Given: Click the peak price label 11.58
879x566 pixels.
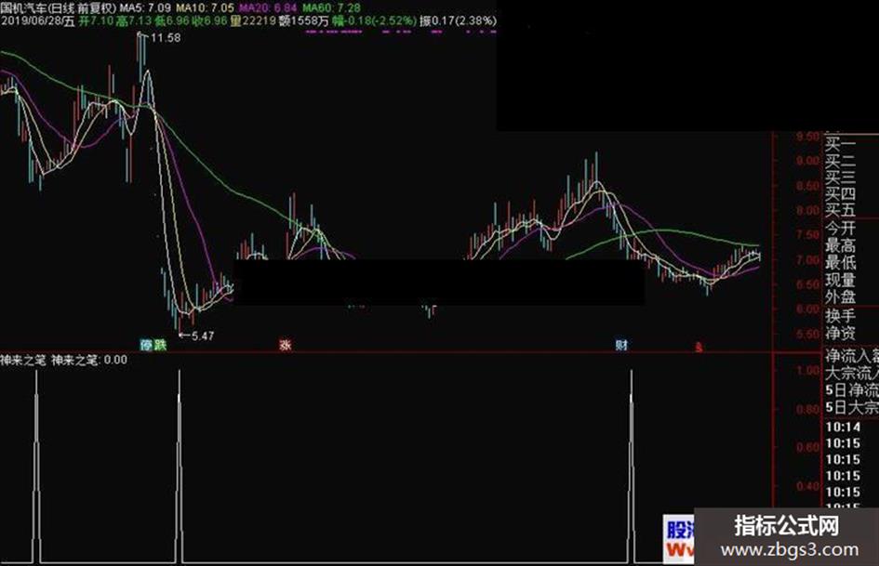Looking at the screenshot, I should click(x=166, y=38).
